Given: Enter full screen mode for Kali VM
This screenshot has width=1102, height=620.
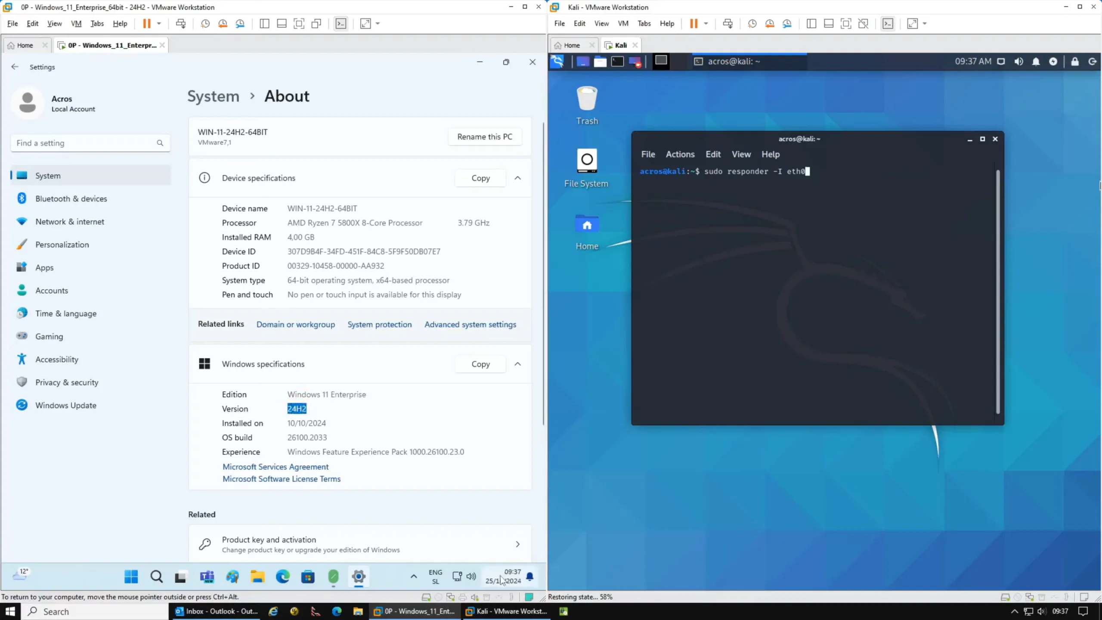Looking at the screenshot, I should (x=845, y=24).
